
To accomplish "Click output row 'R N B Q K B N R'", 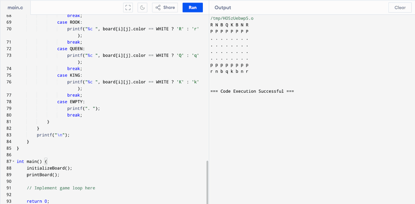I will point(229,25).
